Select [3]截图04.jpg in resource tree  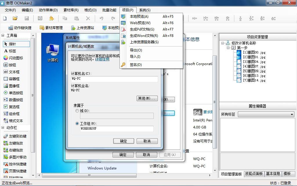[254, 62]
